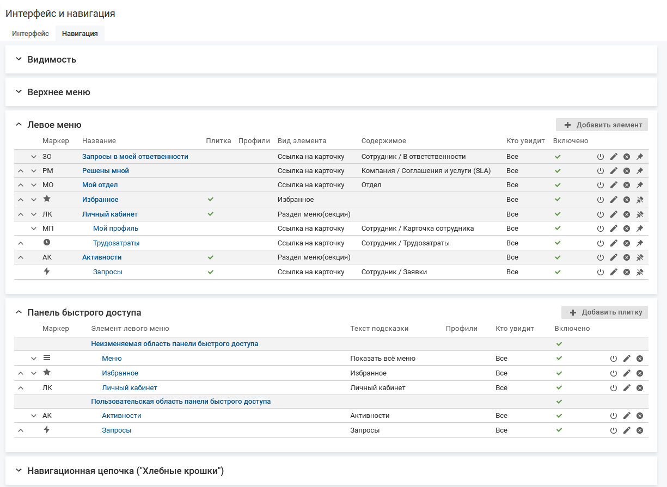Screen dimensions: 667x487
Task: Toggle power for Мой профиль menu item
Action: pyautogui.click(x=601, y=229)
